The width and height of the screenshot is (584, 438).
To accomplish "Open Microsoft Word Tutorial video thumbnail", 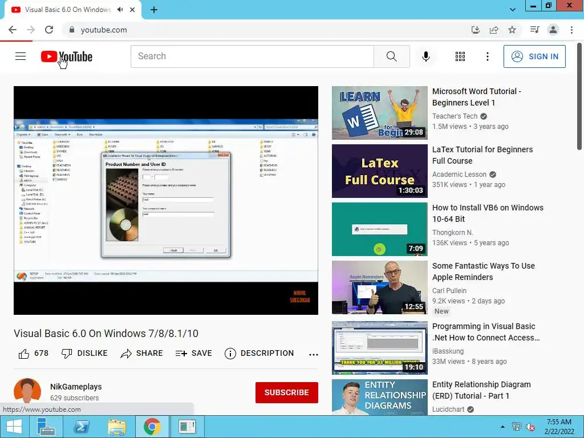I will [379, 113].
